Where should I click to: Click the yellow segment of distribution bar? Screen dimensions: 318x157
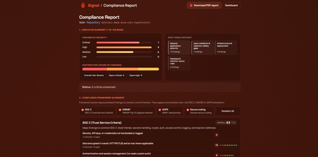click(149, 69)
